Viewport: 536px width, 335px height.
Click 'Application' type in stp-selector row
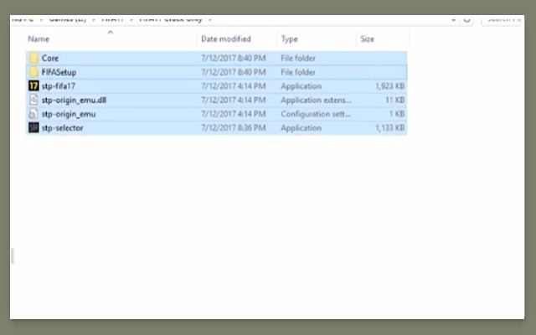301,128
